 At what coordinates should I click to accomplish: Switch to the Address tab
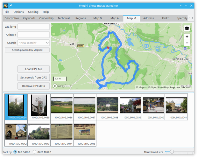149,18
